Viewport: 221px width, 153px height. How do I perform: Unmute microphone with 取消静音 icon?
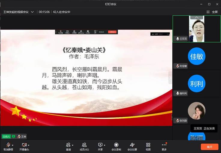click(8, 145)
